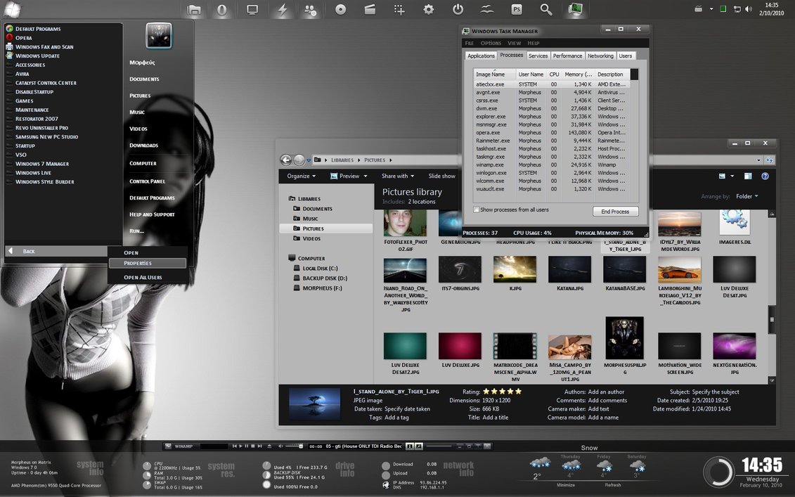Click the Slide show button in Explorer
This screenshot has width=795, height=497.
coord(442,176)
